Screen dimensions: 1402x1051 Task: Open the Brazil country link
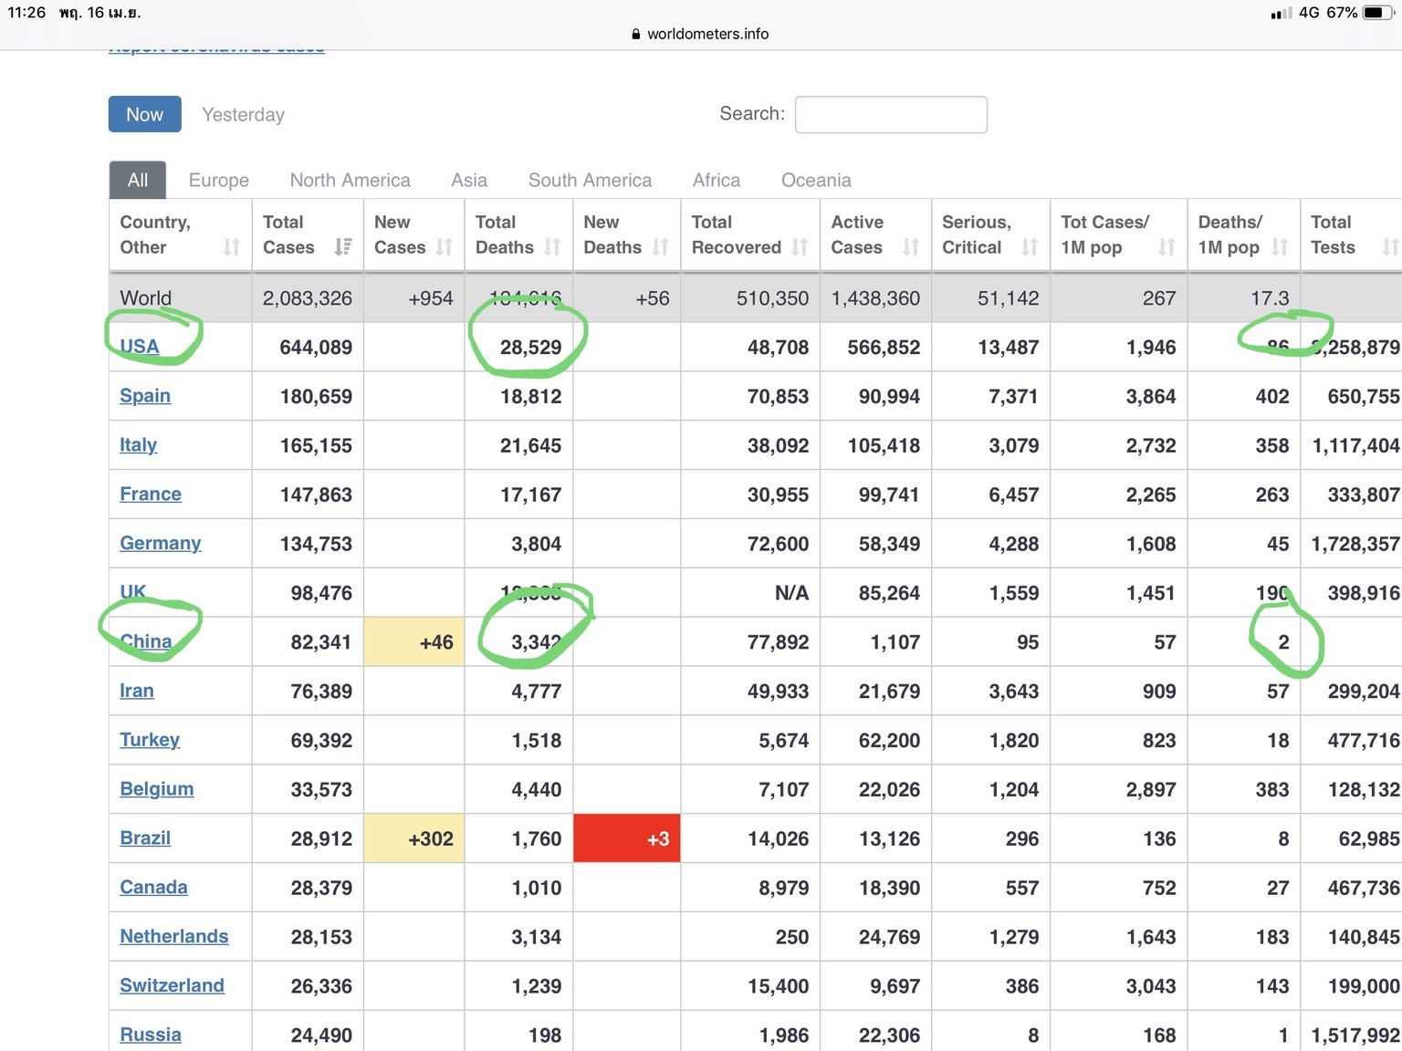pos(145,838)
